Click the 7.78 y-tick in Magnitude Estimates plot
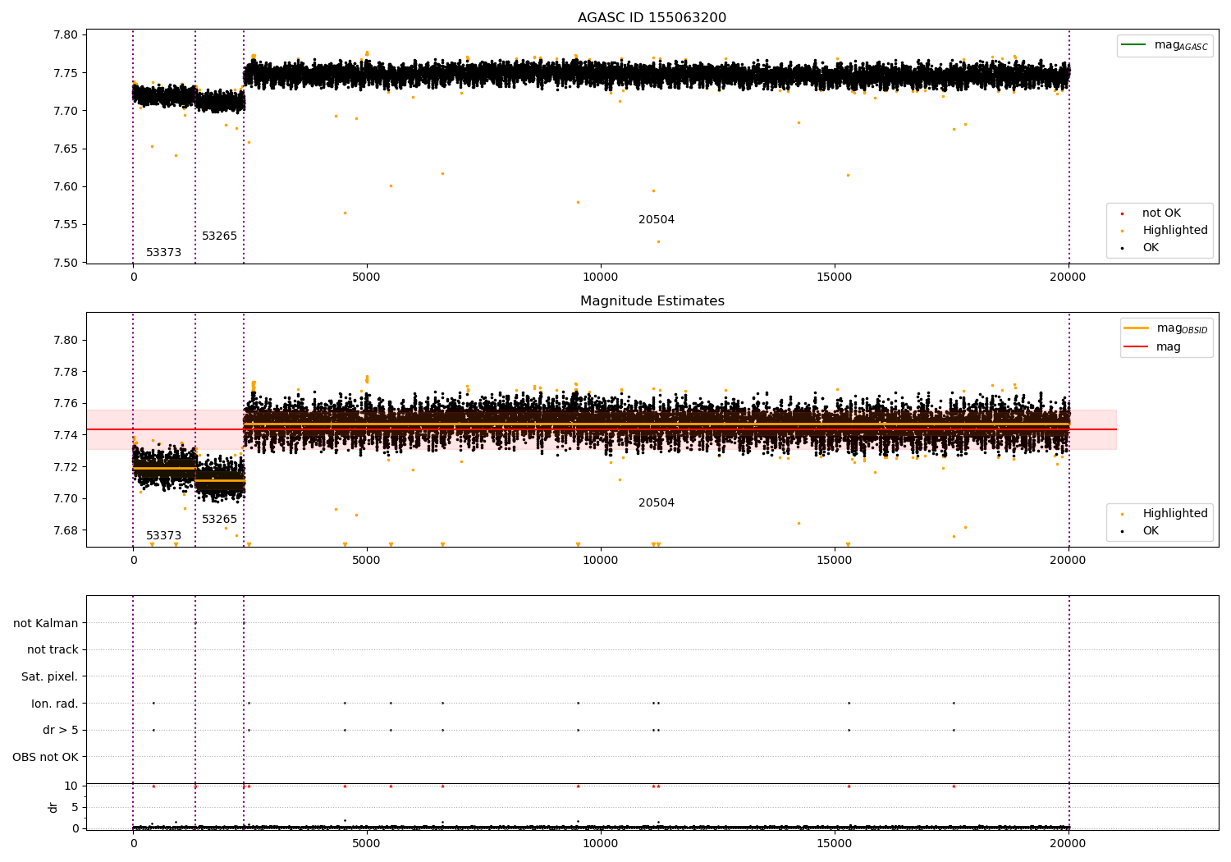 [65, 372]
